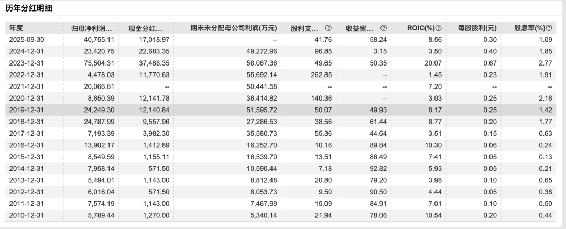Select the highlighted 2019-12-31 row
The width and height of the screenshot is (566, 229).
point(27,110)
